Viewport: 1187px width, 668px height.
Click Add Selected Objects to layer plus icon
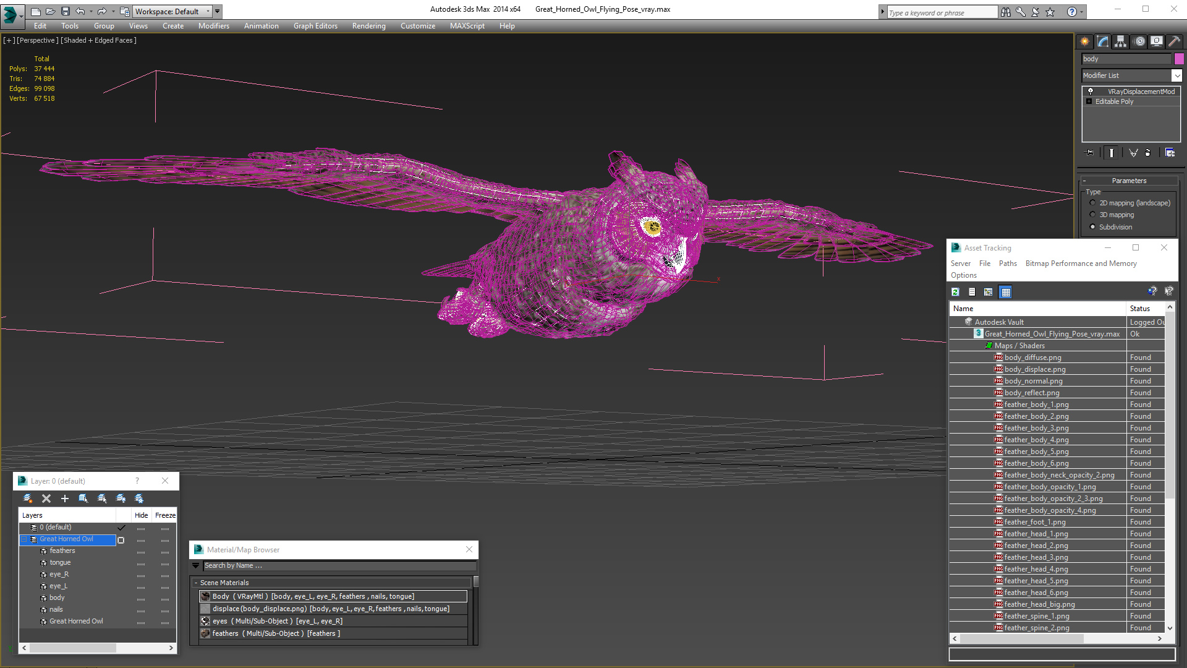(64, 499)
